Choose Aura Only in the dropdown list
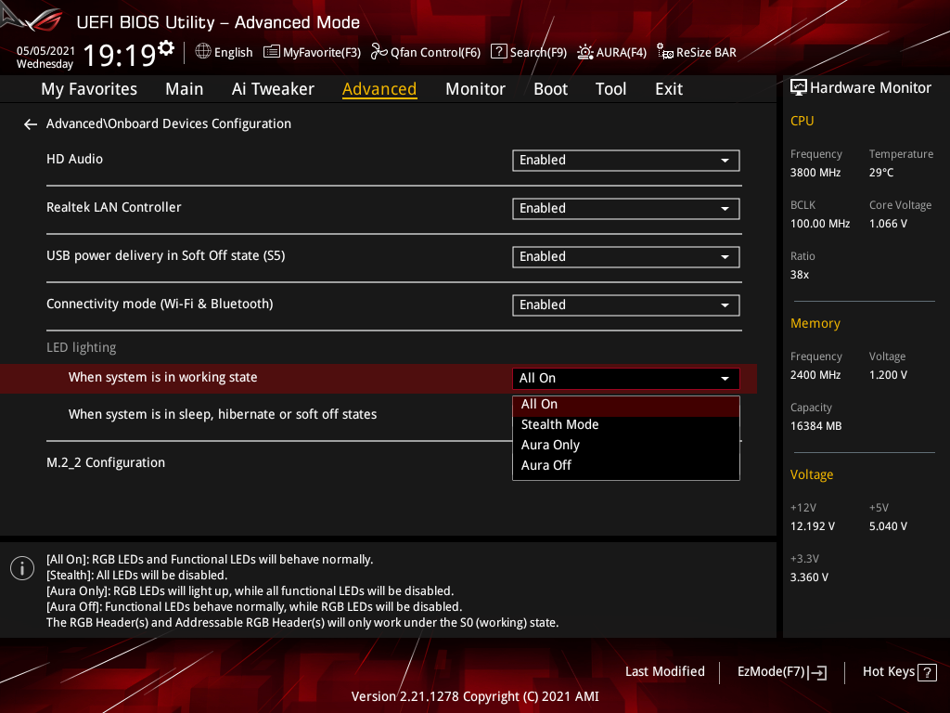 [550, 445]
